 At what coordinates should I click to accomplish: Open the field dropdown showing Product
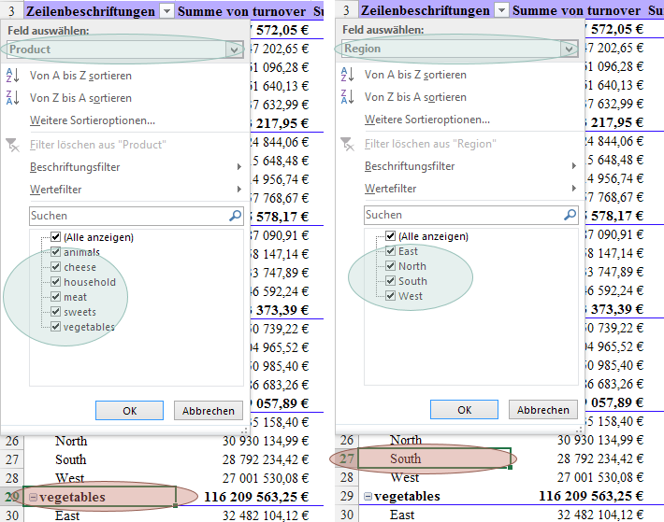234,49
